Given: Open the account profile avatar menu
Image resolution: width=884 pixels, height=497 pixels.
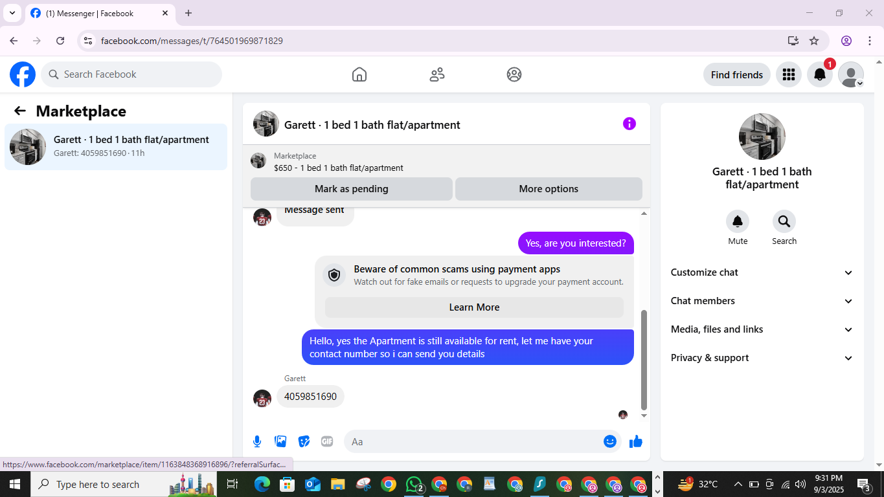Looking at the screenshot, I should (851, 74).
